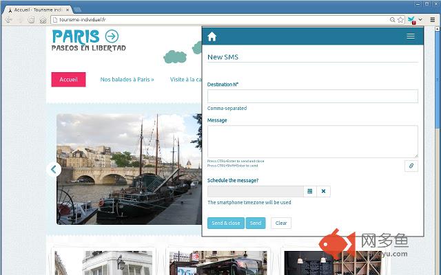Attach a file using the paperclip icon
This screenshot has height=275, width=441.
411,166
